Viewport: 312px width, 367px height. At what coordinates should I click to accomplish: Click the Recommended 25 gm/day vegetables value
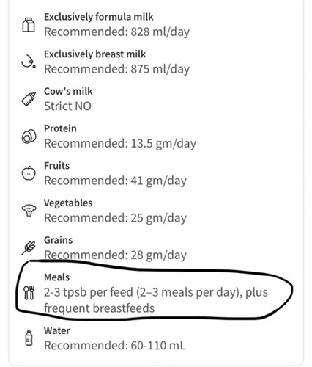click(x=115, y=218)
